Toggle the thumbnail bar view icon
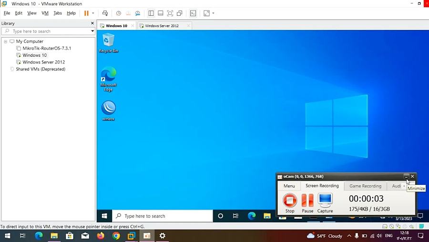This screenshot has height=242, width=429. [x=160, y=13]
